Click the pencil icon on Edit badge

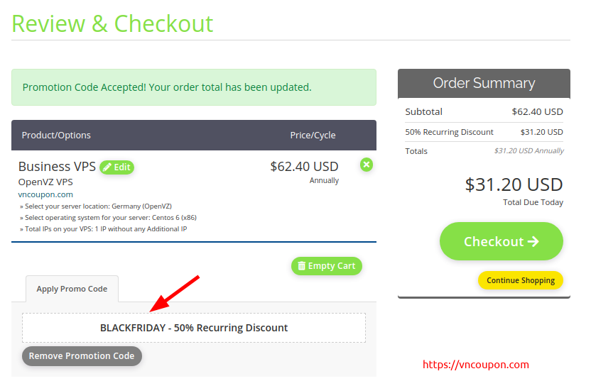coord(107,167)
